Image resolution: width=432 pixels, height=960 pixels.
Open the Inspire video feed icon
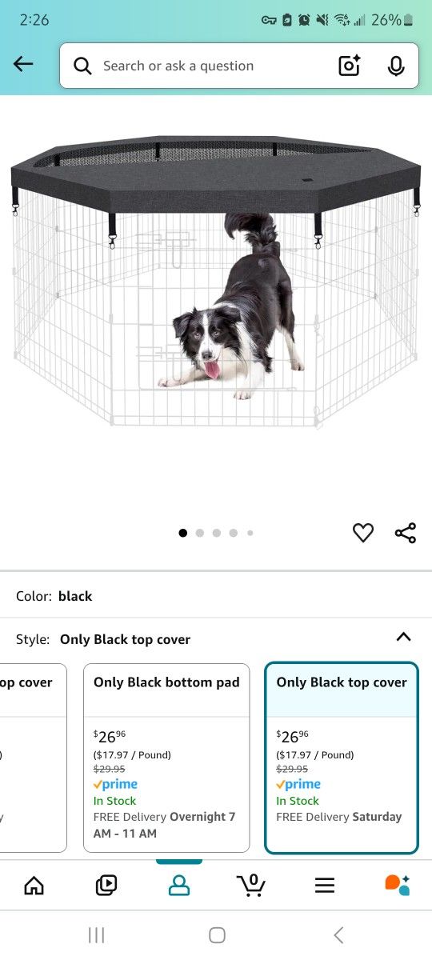pos(106,885)
